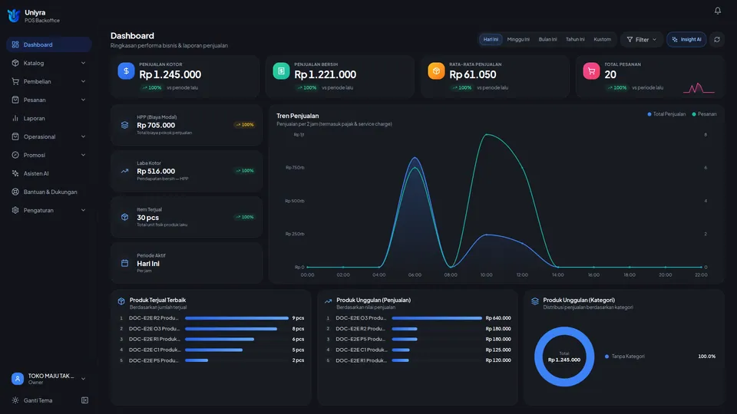This screenshot has width=737, height=414.
Task: Click the HPP layers icon
Action: (x=124, y=125)
